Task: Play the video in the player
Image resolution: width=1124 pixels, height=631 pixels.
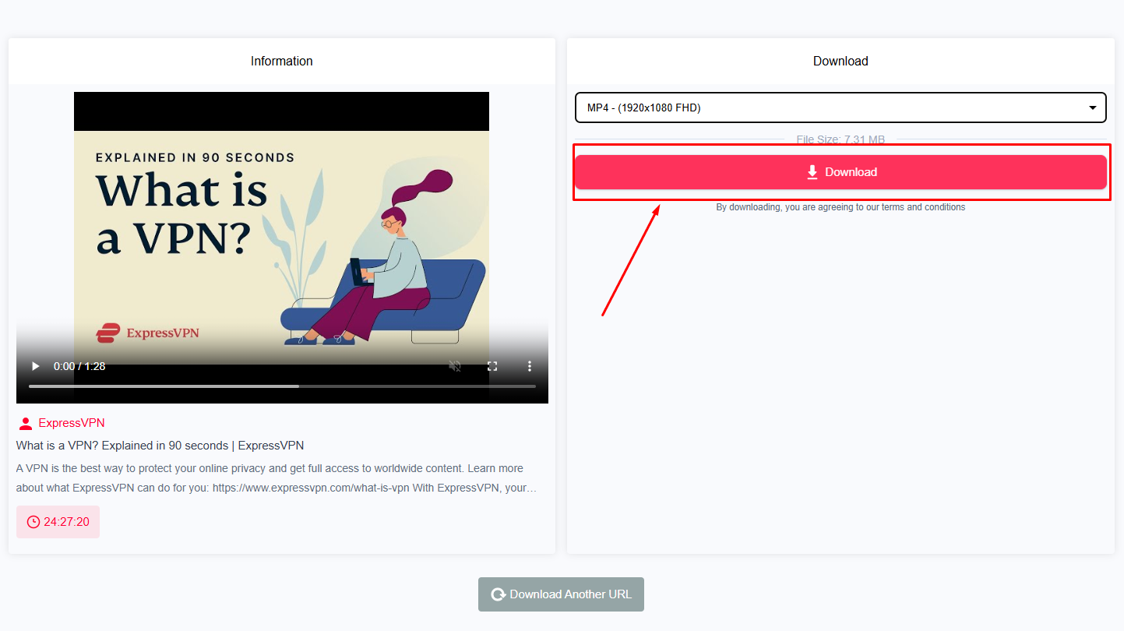Action: pyautogui.click(x=34, y=365)
